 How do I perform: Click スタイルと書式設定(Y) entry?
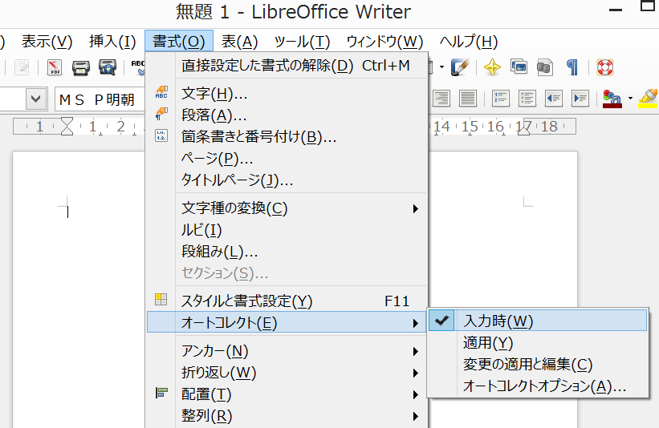click(x=287, y=301)
